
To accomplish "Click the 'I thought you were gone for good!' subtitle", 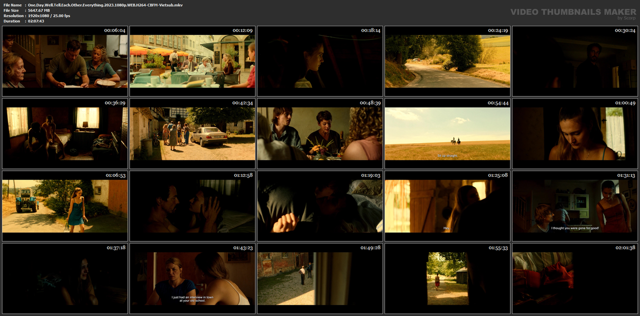I will coord(575,228).
